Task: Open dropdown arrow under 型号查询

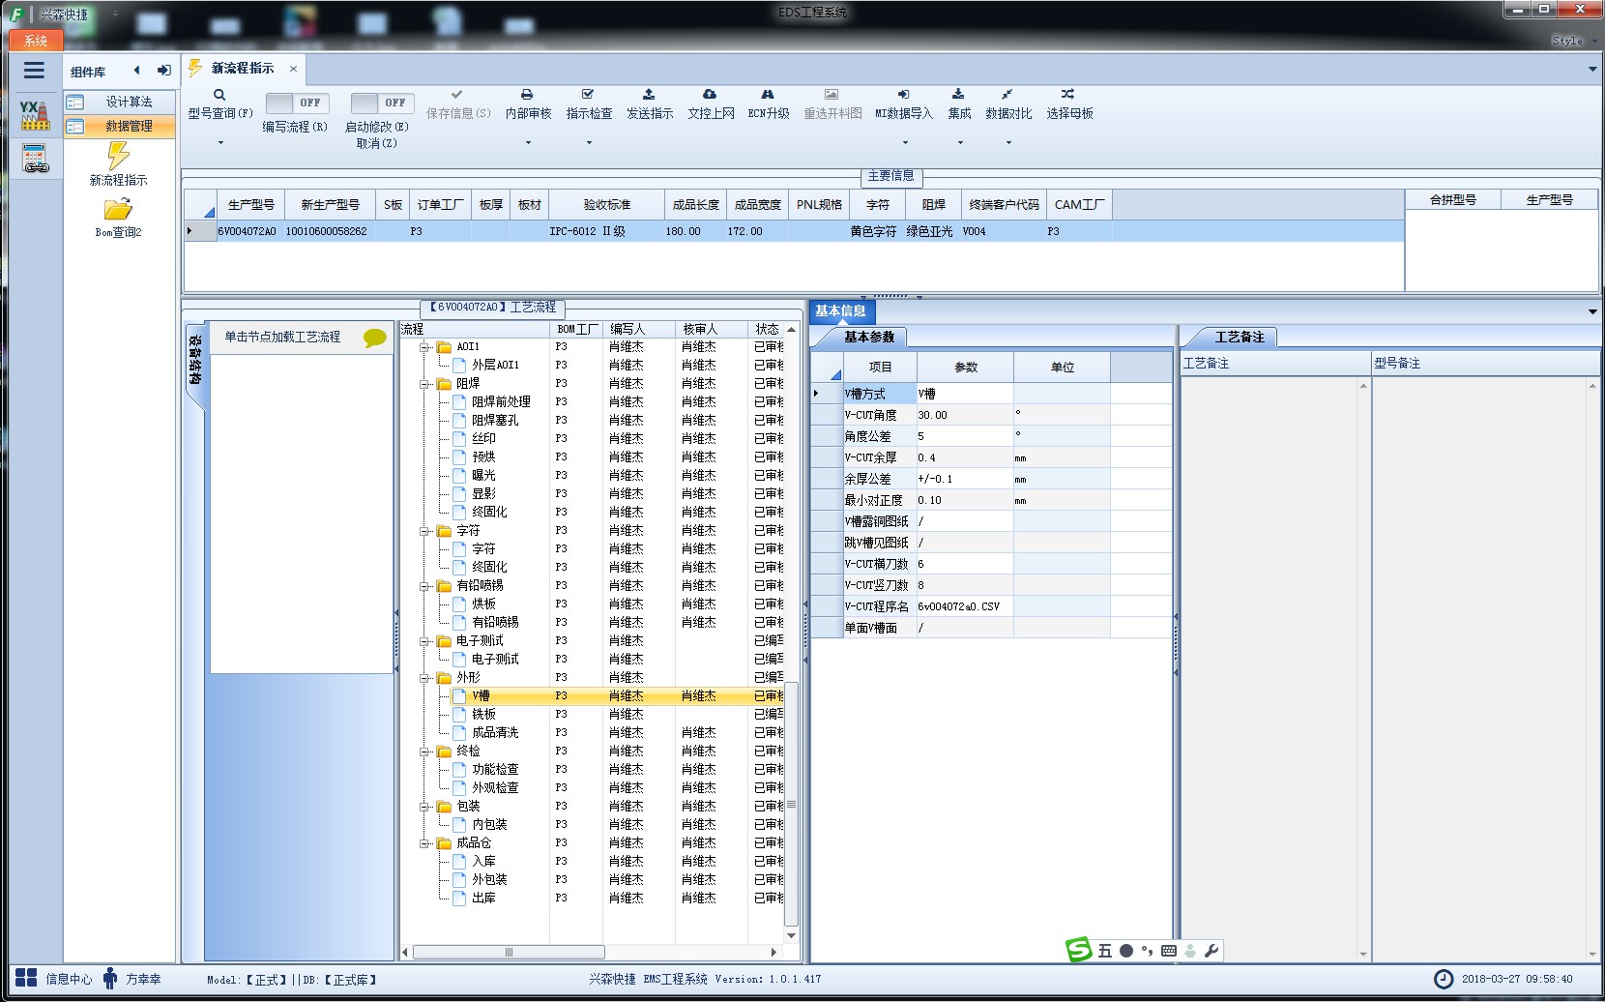Action: tap(220, 143)
